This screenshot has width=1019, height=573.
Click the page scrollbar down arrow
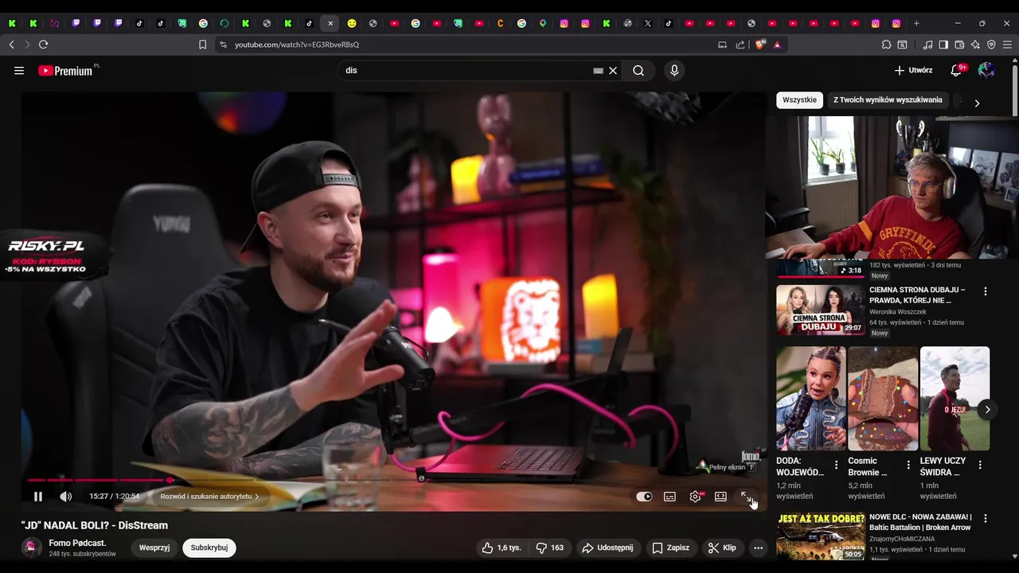tap(1014, 556)
